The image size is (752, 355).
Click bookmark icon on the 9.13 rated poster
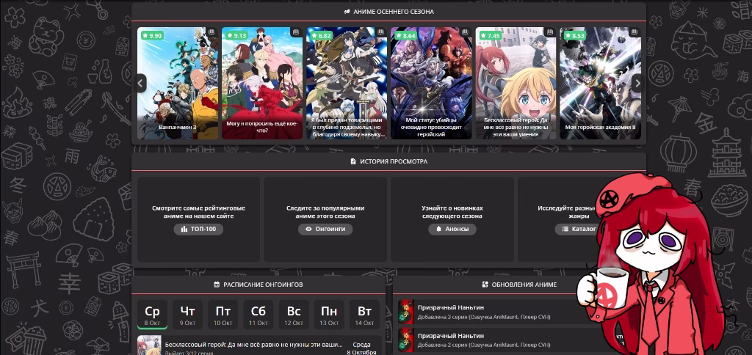tap(296, 33)
